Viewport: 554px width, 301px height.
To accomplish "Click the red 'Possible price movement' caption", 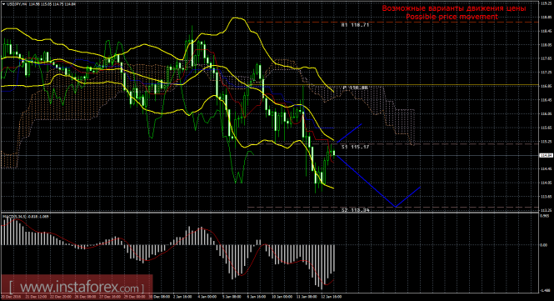I will 452,17.
